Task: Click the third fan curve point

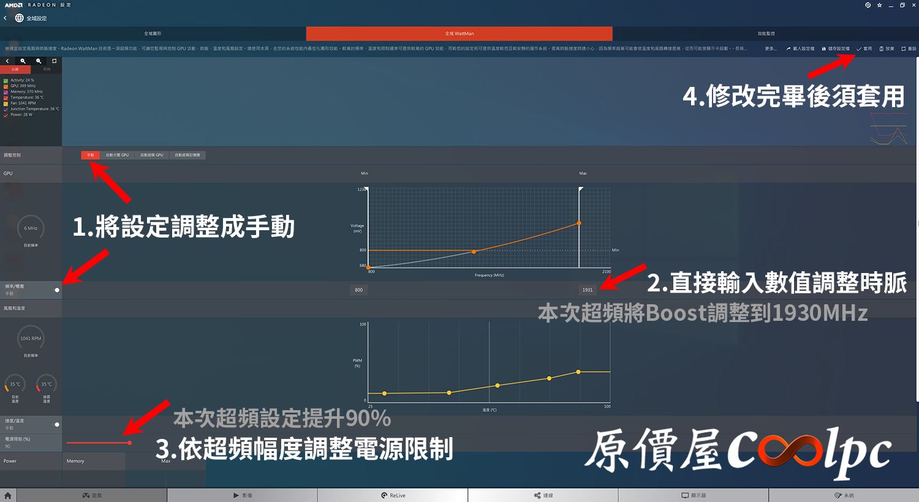Action: click(497, 385)
